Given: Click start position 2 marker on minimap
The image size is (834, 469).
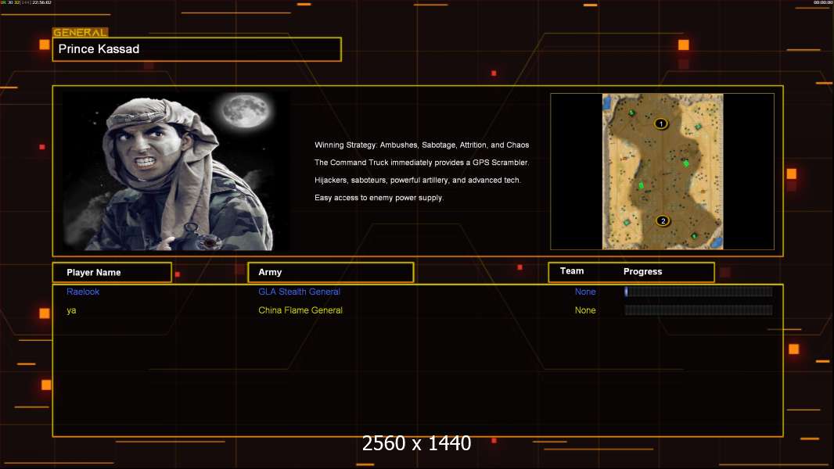Looking at the screenshot, I should coord(663,220).
